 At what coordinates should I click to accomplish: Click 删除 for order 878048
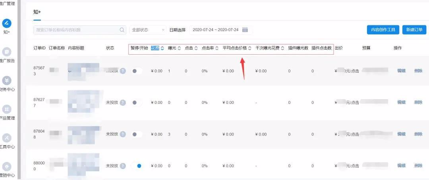[x=418, y=134]
